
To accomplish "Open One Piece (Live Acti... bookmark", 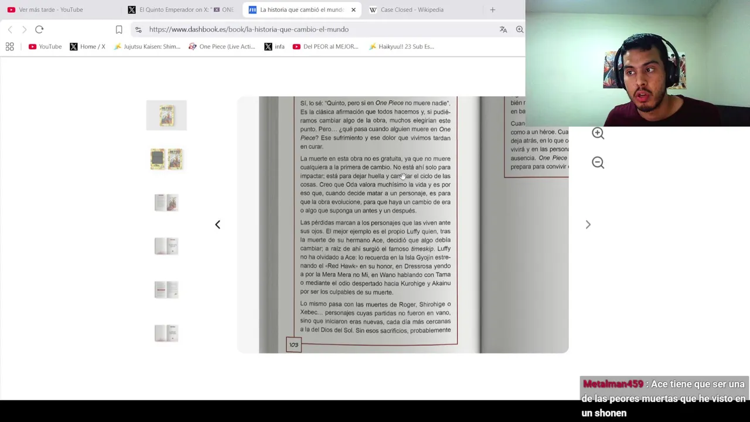I will (x=221, y=46).
